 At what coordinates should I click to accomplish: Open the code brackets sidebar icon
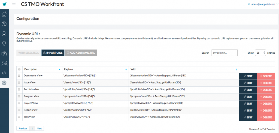(4, 73)
